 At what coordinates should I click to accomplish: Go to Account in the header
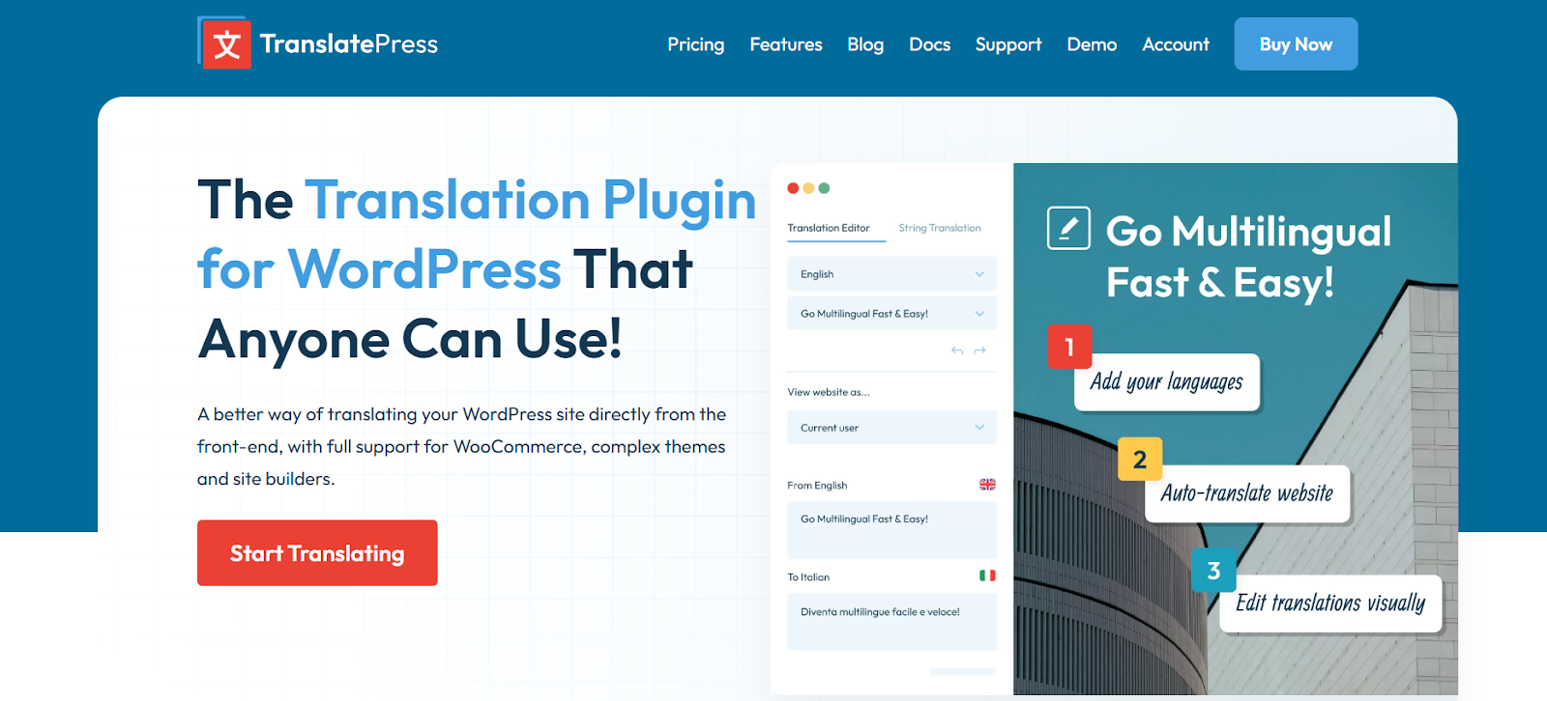[1176, 44]
